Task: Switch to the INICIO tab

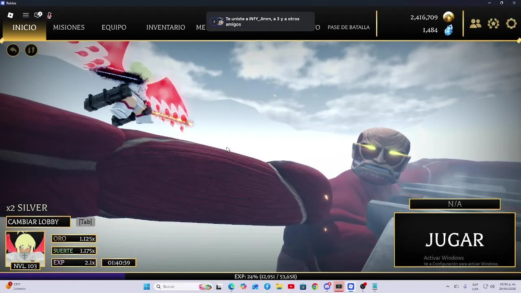Action: pyautogui.click(x=24, y=27)
